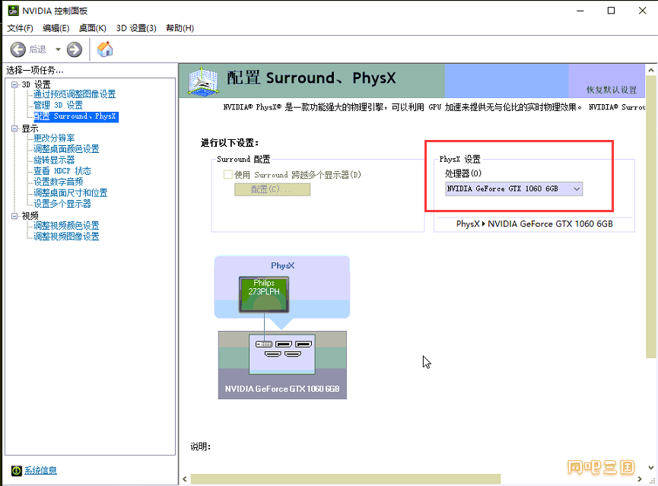The height and width of the screenshot is (486, 658).
Task: Open the home page icon in toolbar
Action: point(105,49)
